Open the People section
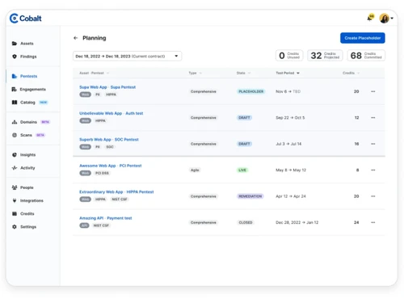Viewport: 404px width, 303px height. click(27, 187)
